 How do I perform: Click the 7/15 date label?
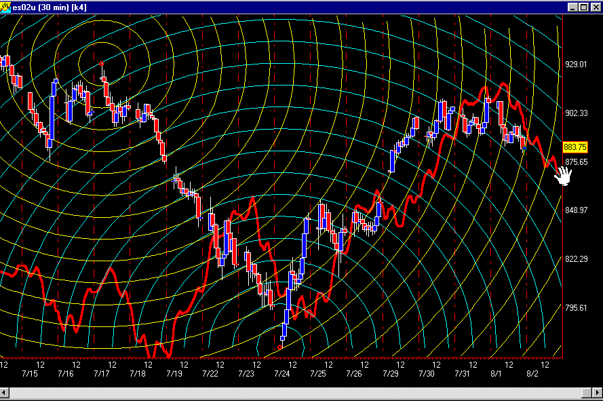click(x=30, y=374)
